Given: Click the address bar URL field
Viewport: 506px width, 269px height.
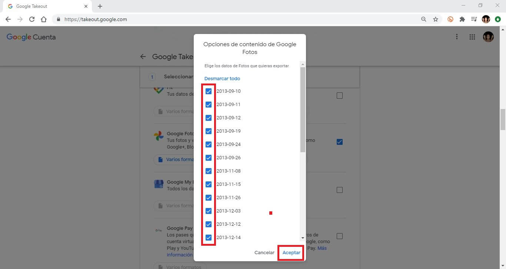Looking at the screenshot, I should pyautogui.click(x=237, y=19).
